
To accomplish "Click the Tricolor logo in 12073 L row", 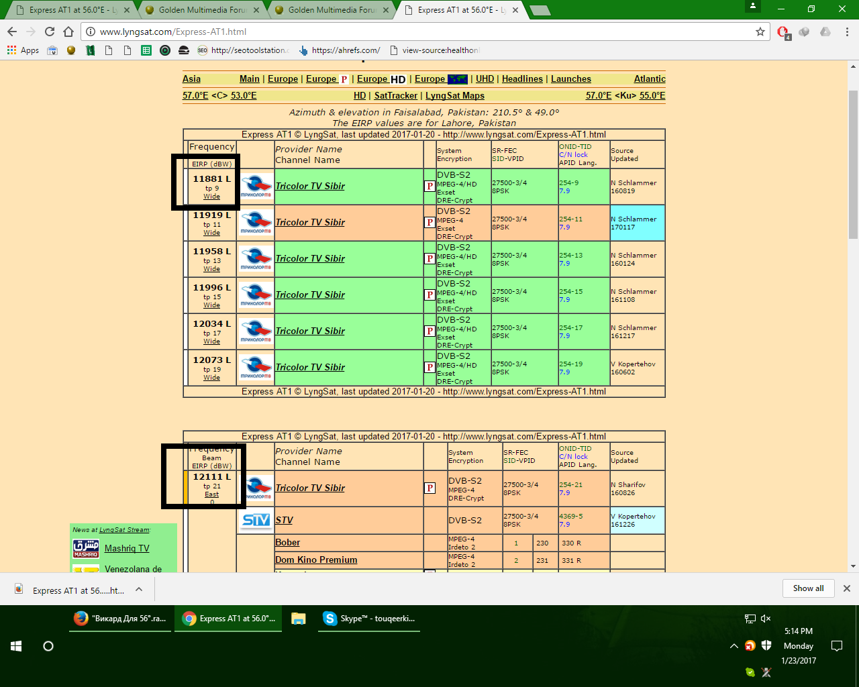I will point(256,368).
